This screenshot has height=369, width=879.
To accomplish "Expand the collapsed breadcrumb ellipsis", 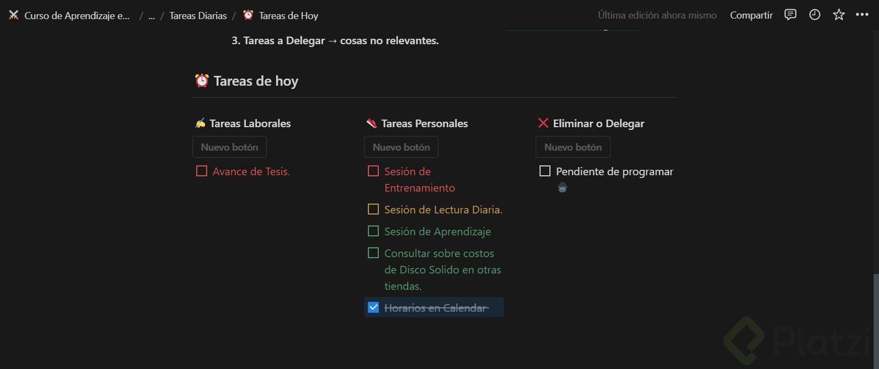I will (151, 16).
